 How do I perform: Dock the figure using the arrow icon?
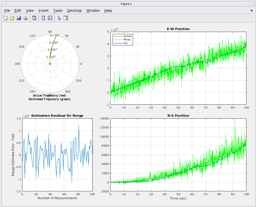pyautogui.click(x=251, y=10)
